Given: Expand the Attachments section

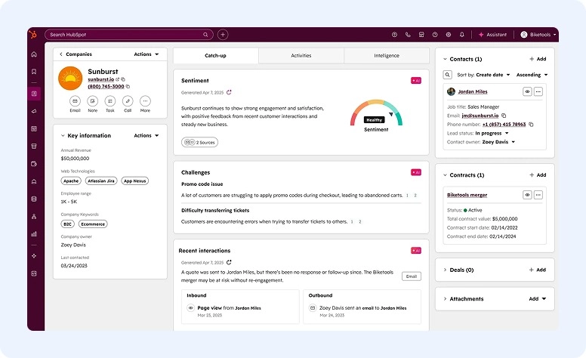Looking at the screenshot, I should [x=445, y=299].
